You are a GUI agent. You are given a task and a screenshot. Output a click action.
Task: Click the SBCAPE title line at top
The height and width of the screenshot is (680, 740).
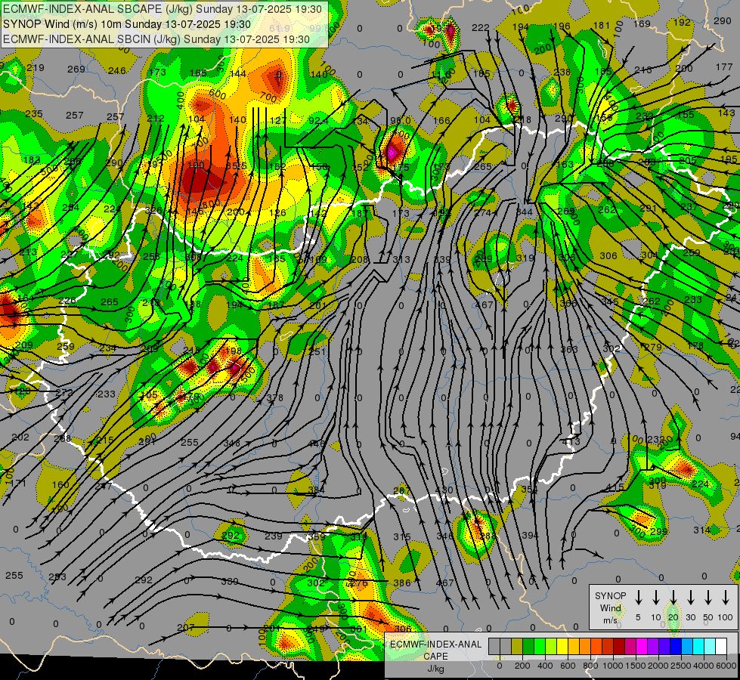click(163, 9)
